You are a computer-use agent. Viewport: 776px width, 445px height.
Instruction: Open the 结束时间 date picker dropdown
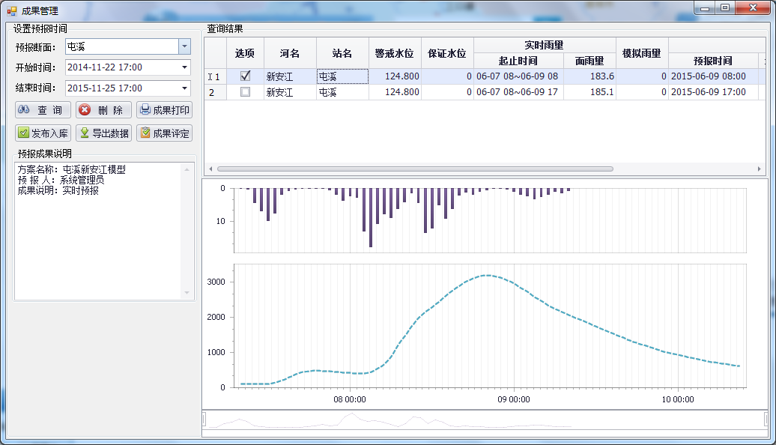pos(184,88)
